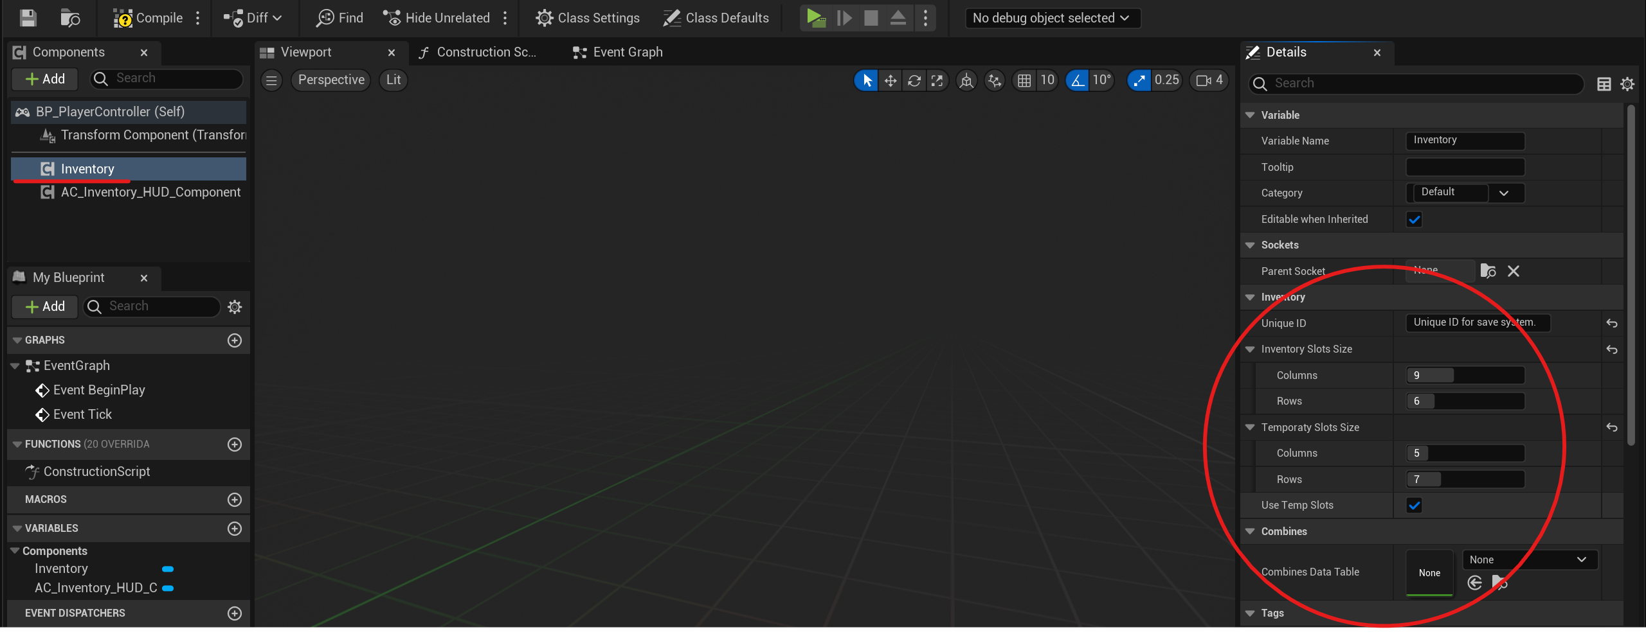Select the Details panel tab
Viewport: 1646px width, 634px height.
pyautogui.click(x=1286, y=52)
